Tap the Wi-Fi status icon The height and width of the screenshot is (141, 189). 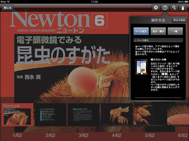click(9, 2)
